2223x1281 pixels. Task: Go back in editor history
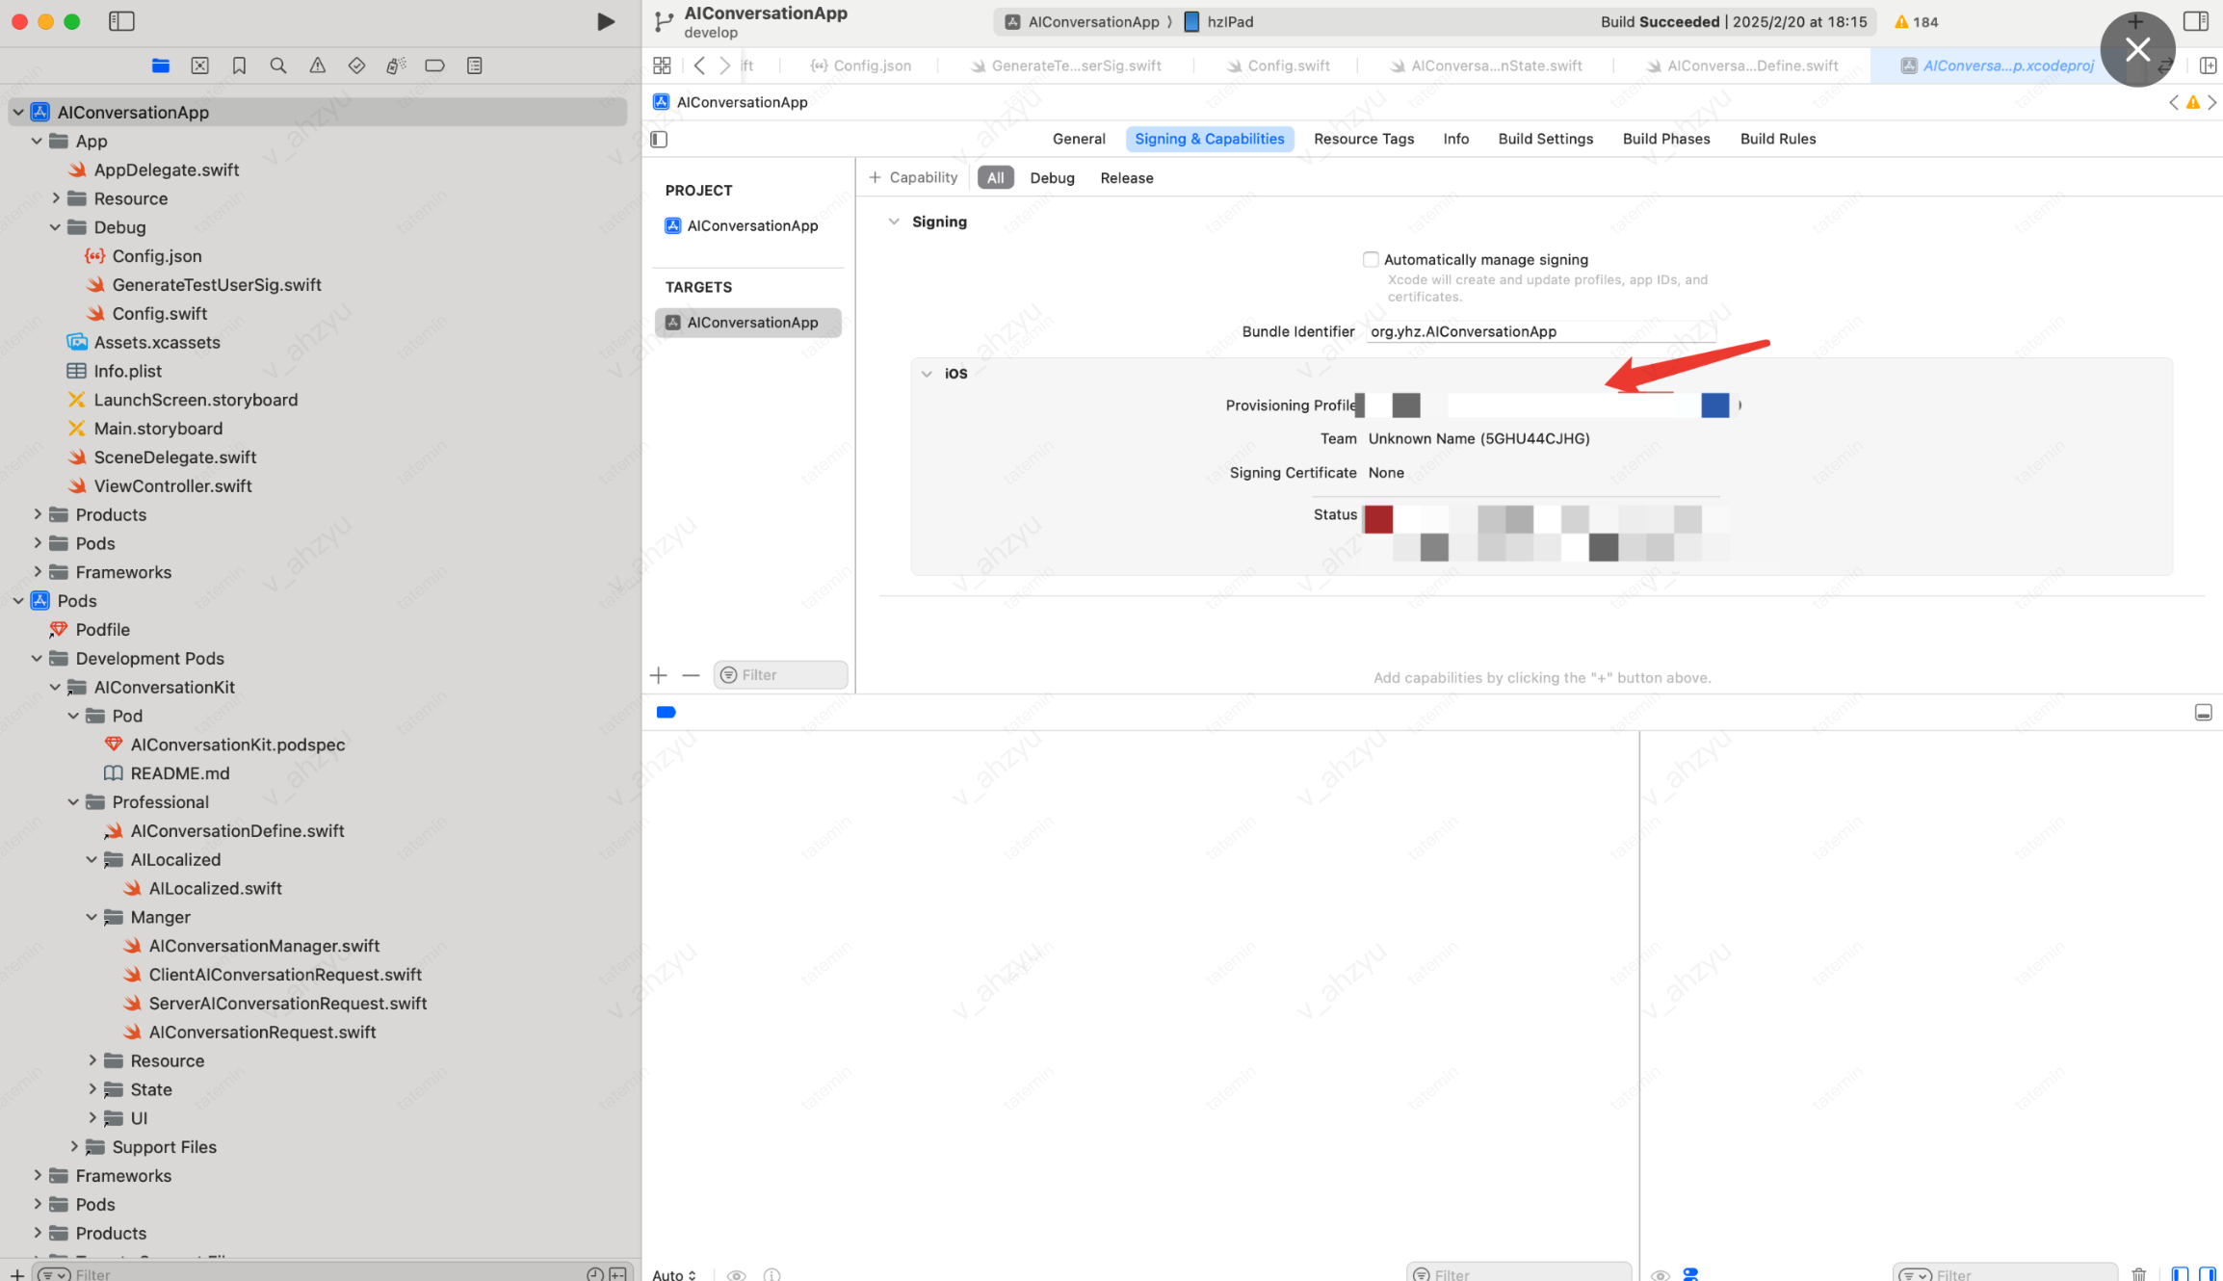(700, 65)
